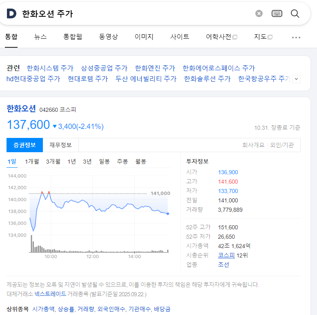Open the 외인/기관 link

pyautogui.click(x=282, y=145)
